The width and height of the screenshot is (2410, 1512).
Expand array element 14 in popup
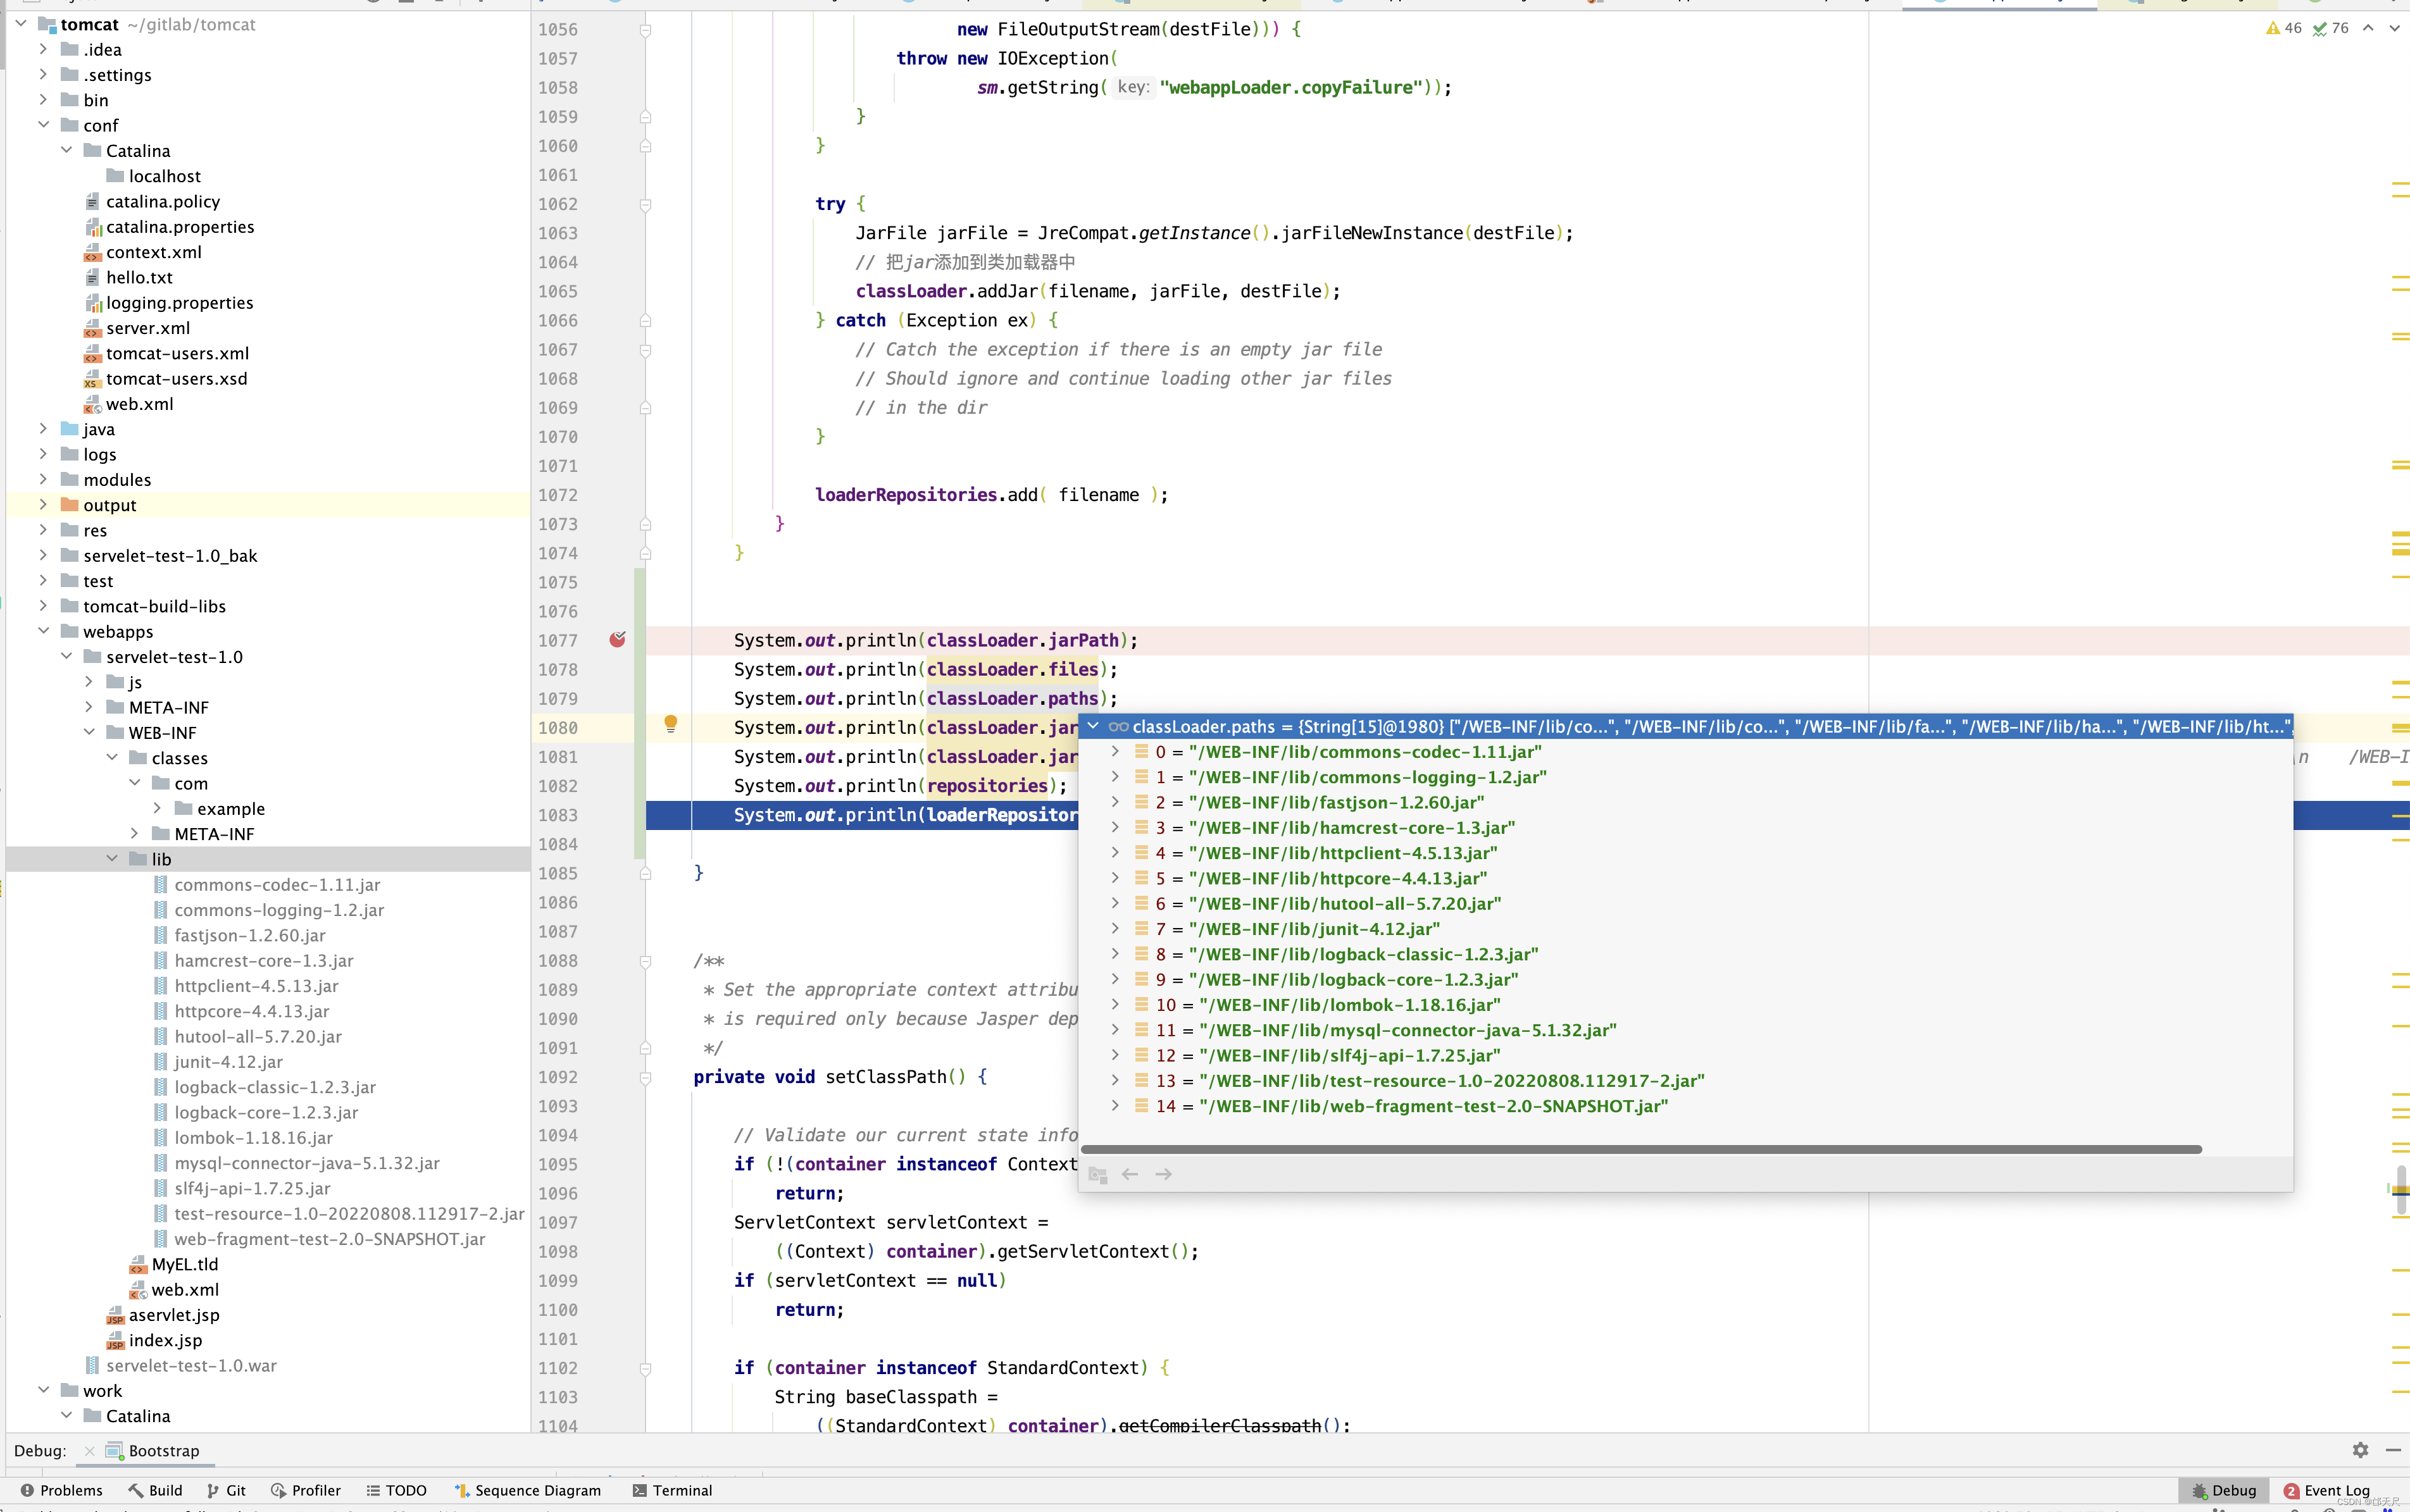coord(1114,1106)
